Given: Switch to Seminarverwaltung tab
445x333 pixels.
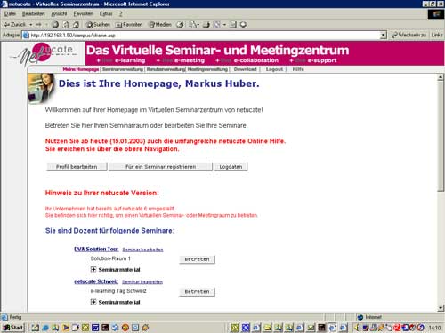Looking at the screenshot, I should coord(123,69).
